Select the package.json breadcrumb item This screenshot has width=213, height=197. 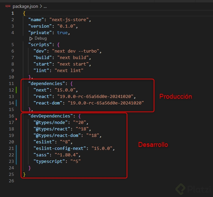point(25,6)
